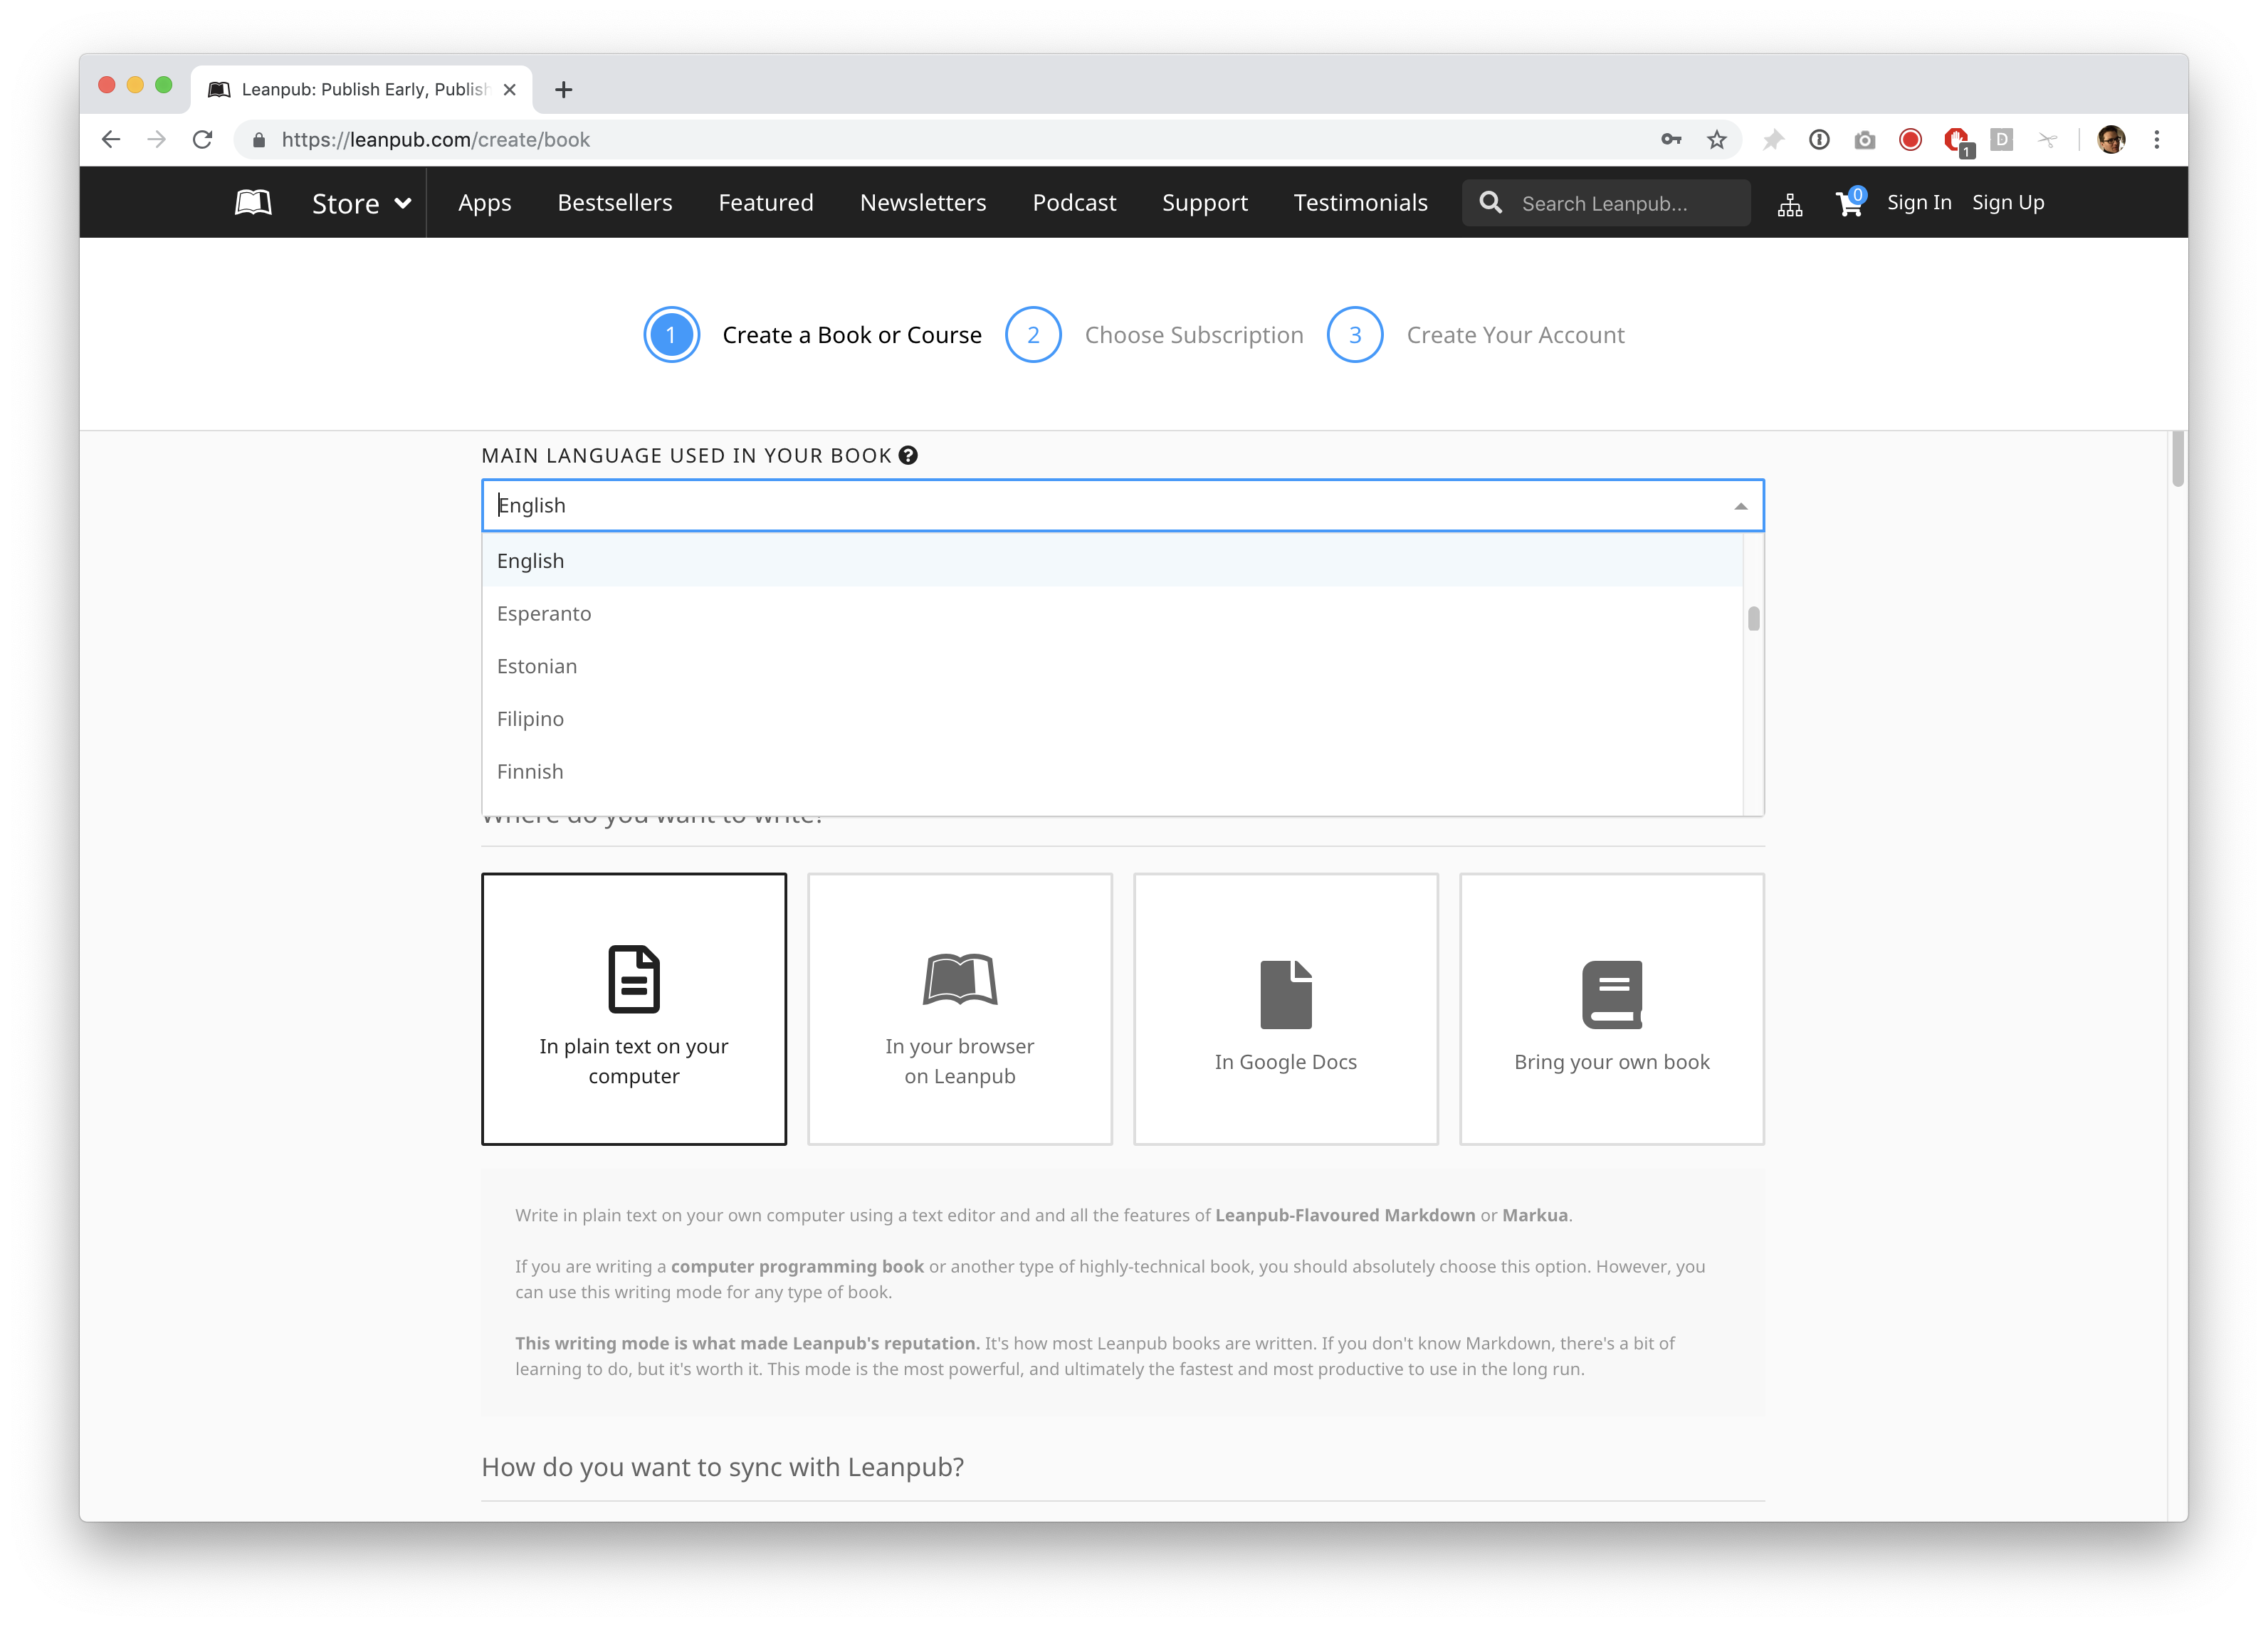Select English from language list

[1112, 561]
